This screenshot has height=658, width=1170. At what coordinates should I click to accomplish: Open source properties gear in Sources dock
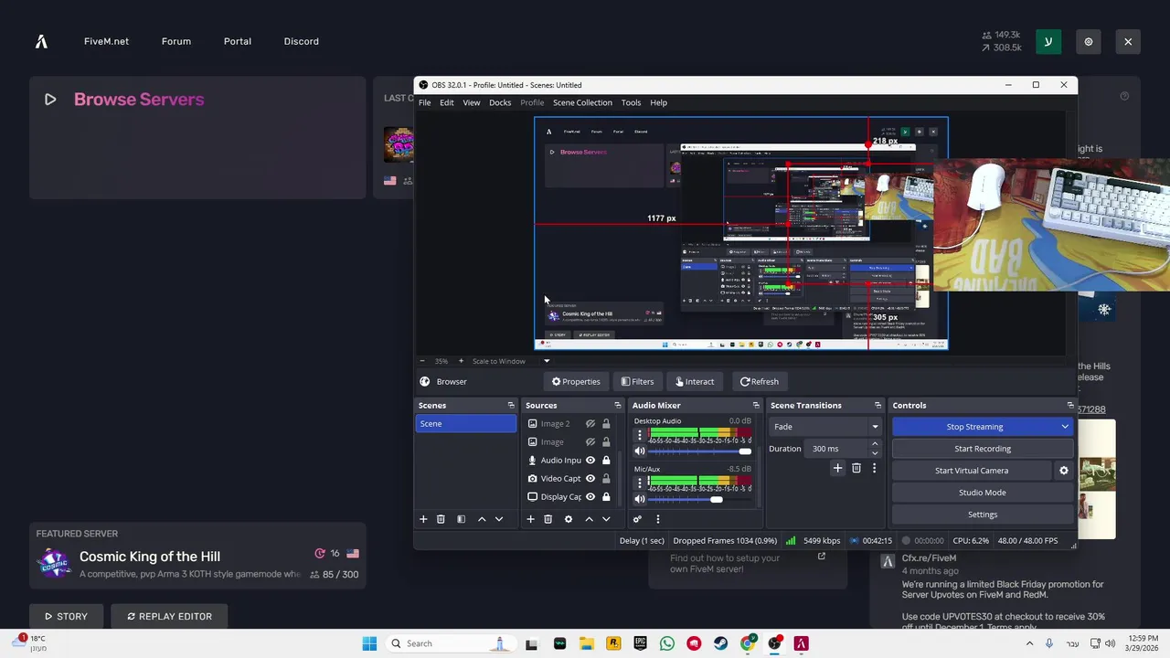[x=569, y=519]
